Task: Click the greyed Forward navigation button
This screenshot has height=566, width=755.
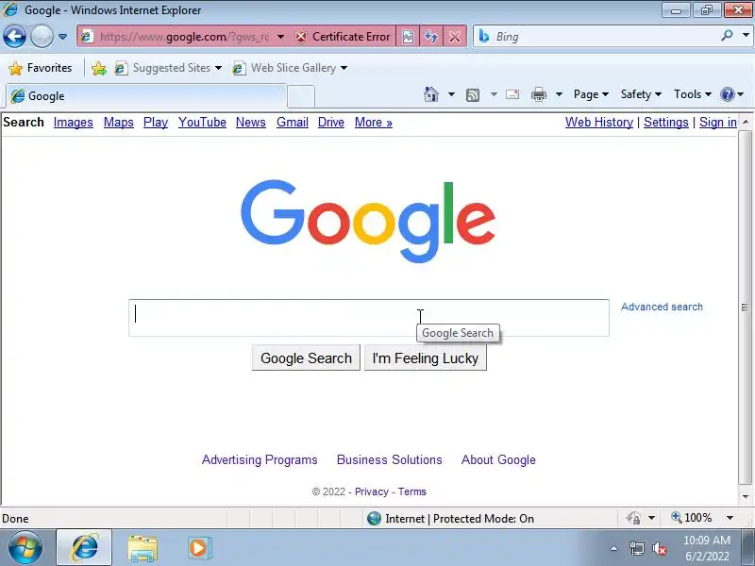Action: [x=42, y=36]
